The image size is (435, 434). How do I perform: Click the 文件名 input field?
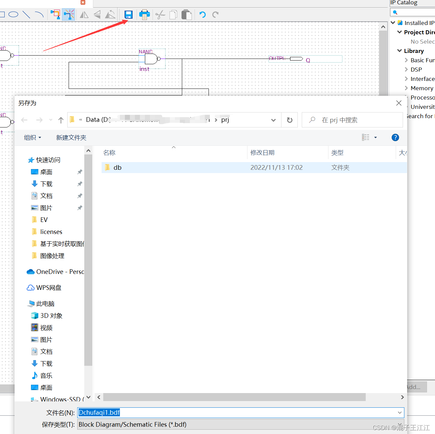tap(240, 413)
